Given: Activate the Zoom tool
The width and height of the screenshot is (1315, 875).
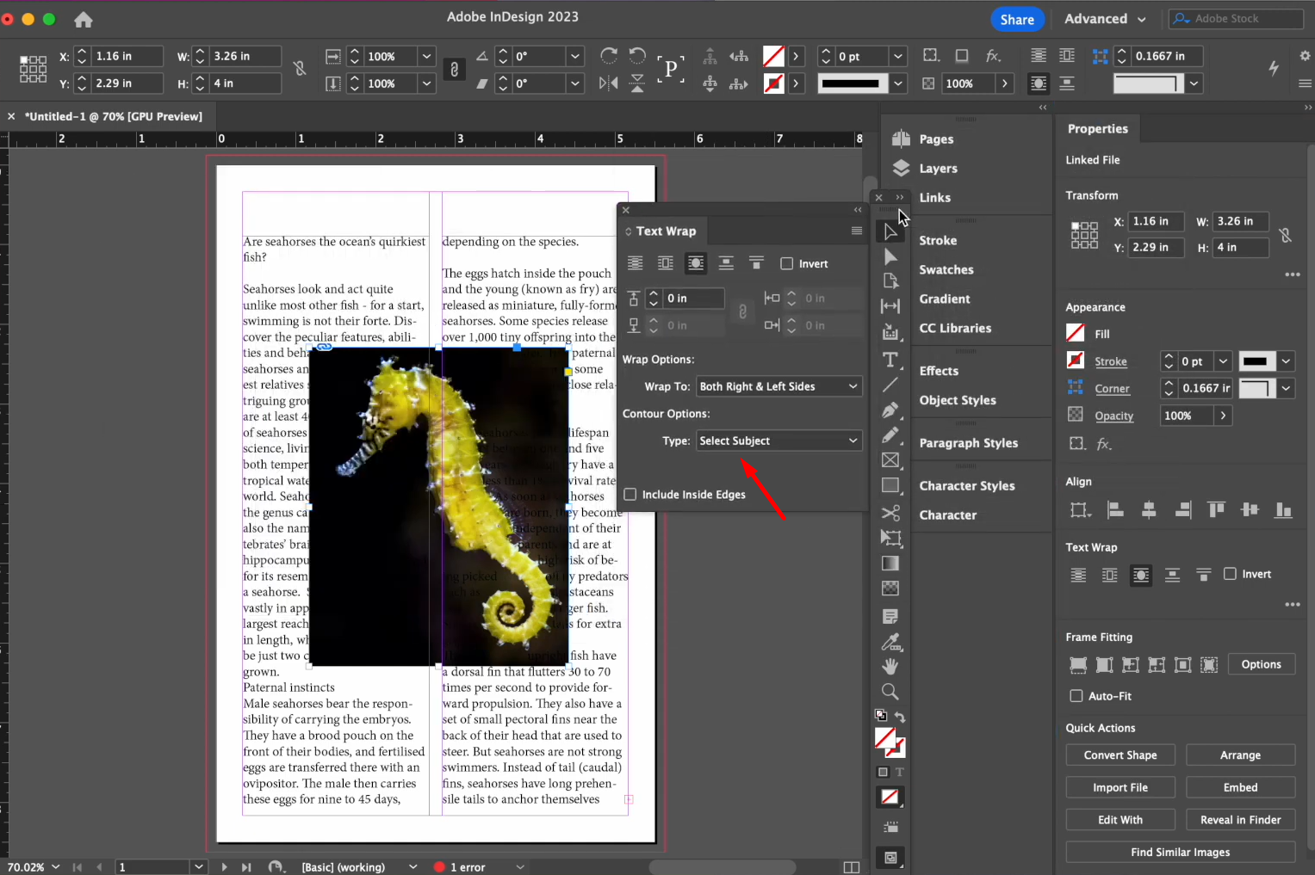Looking at the screenshot, I should point(890,691).
